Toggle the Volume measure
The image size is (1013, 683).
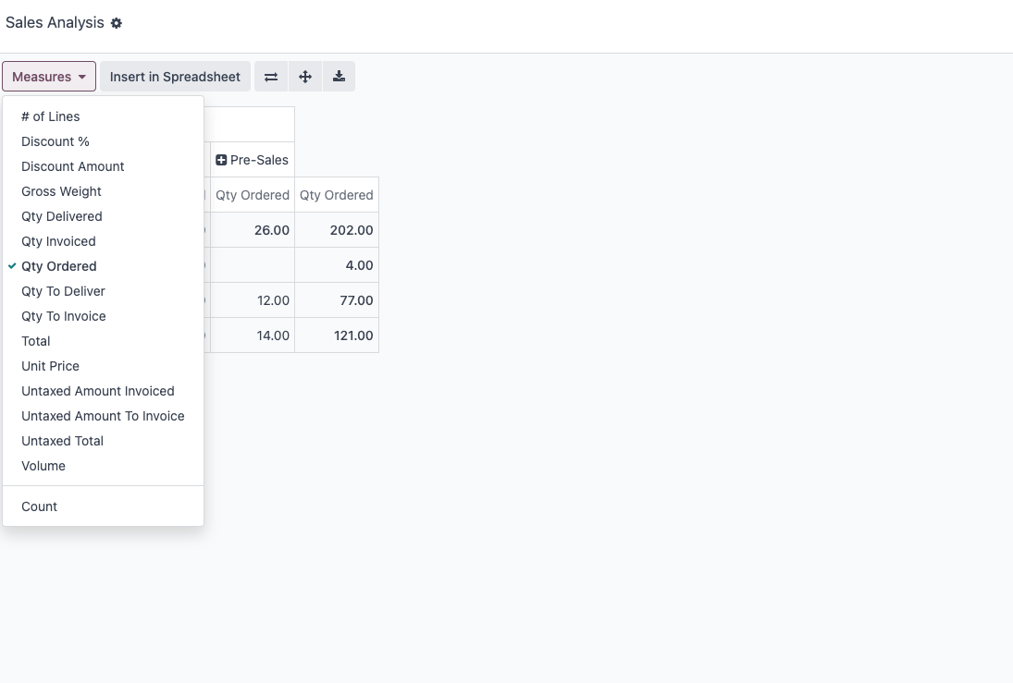(104, 466)
